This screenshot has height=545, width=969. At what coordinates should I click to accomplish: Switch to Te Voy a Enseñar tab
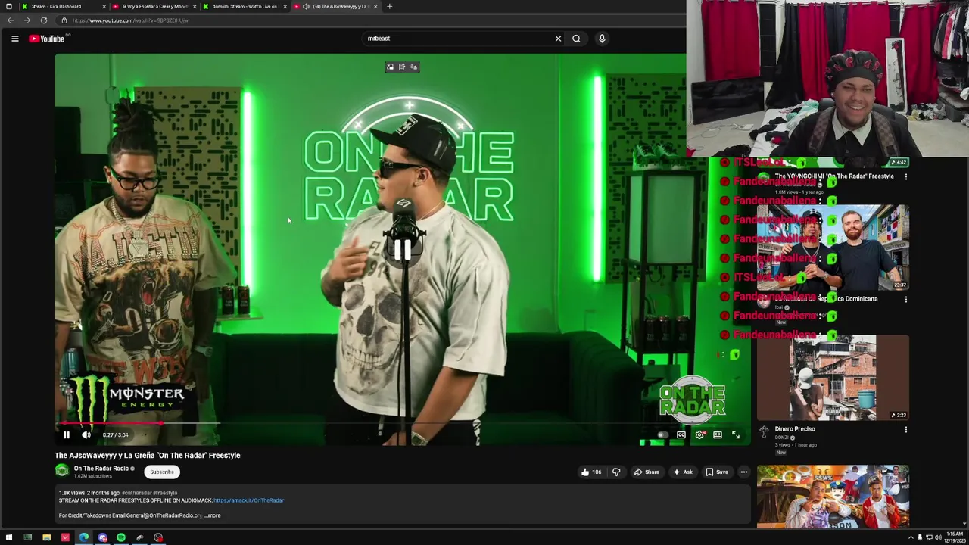pos(154,6)
